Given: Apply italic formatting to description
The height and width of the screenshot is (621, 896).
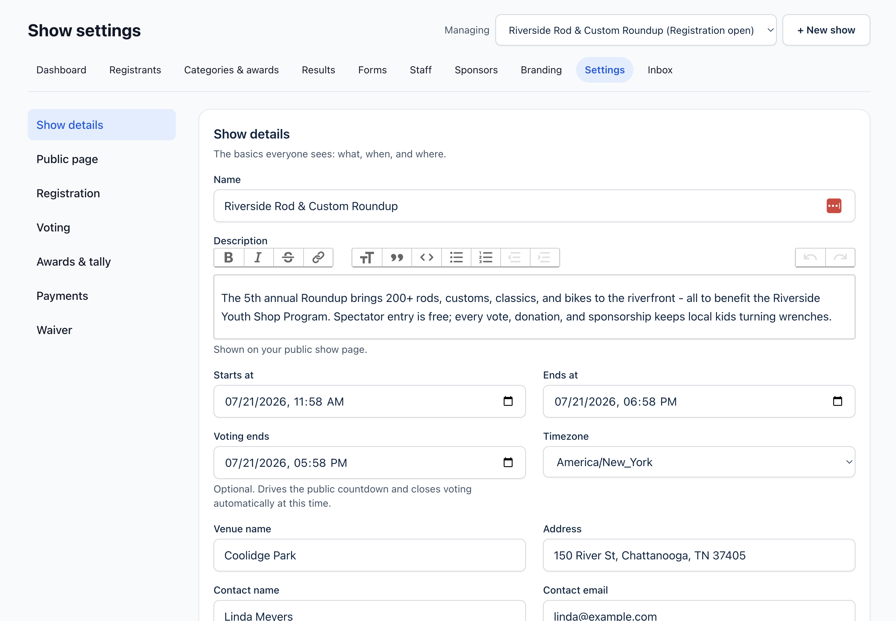Looking at the screenshot, I should 258,257.
